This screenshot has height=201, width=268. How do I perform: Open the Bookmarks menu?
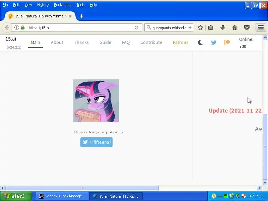[63, 5]
